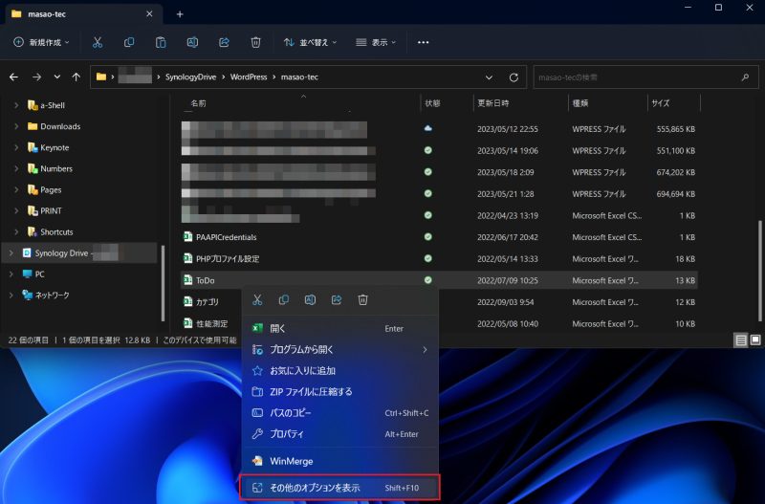The width and height of the screenshot is (765, 504).
Task: Expand the address bar history dropdown
Action: click(489, 77)
